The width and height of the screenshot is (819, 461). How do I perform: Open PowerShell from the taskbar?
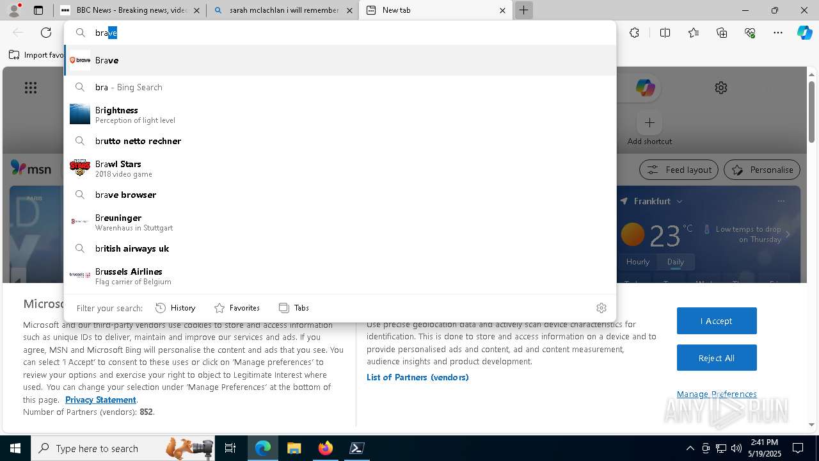[x=356, y=448]
